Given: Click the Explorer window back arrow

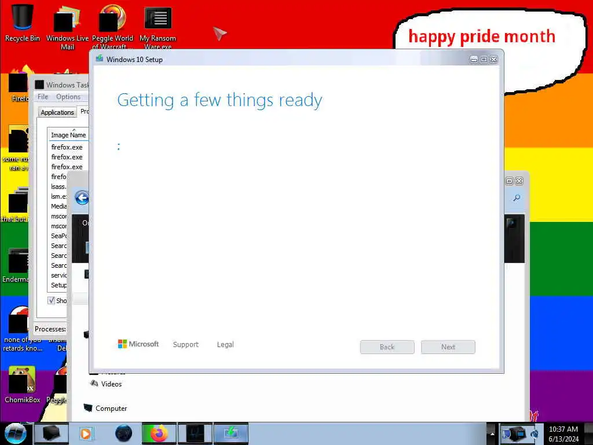Looking at the screenshot, I should [x=82, y=198].
